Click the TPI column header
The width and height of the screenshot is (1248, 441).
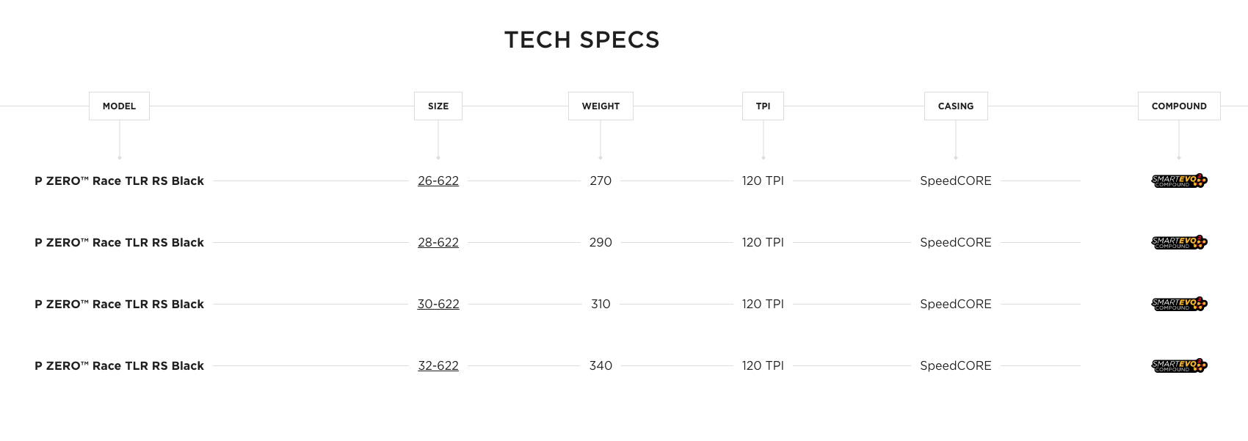[763, 106]
